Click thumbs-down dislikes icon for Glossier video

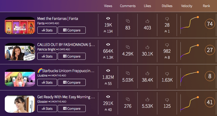click(x=167, y=100)
